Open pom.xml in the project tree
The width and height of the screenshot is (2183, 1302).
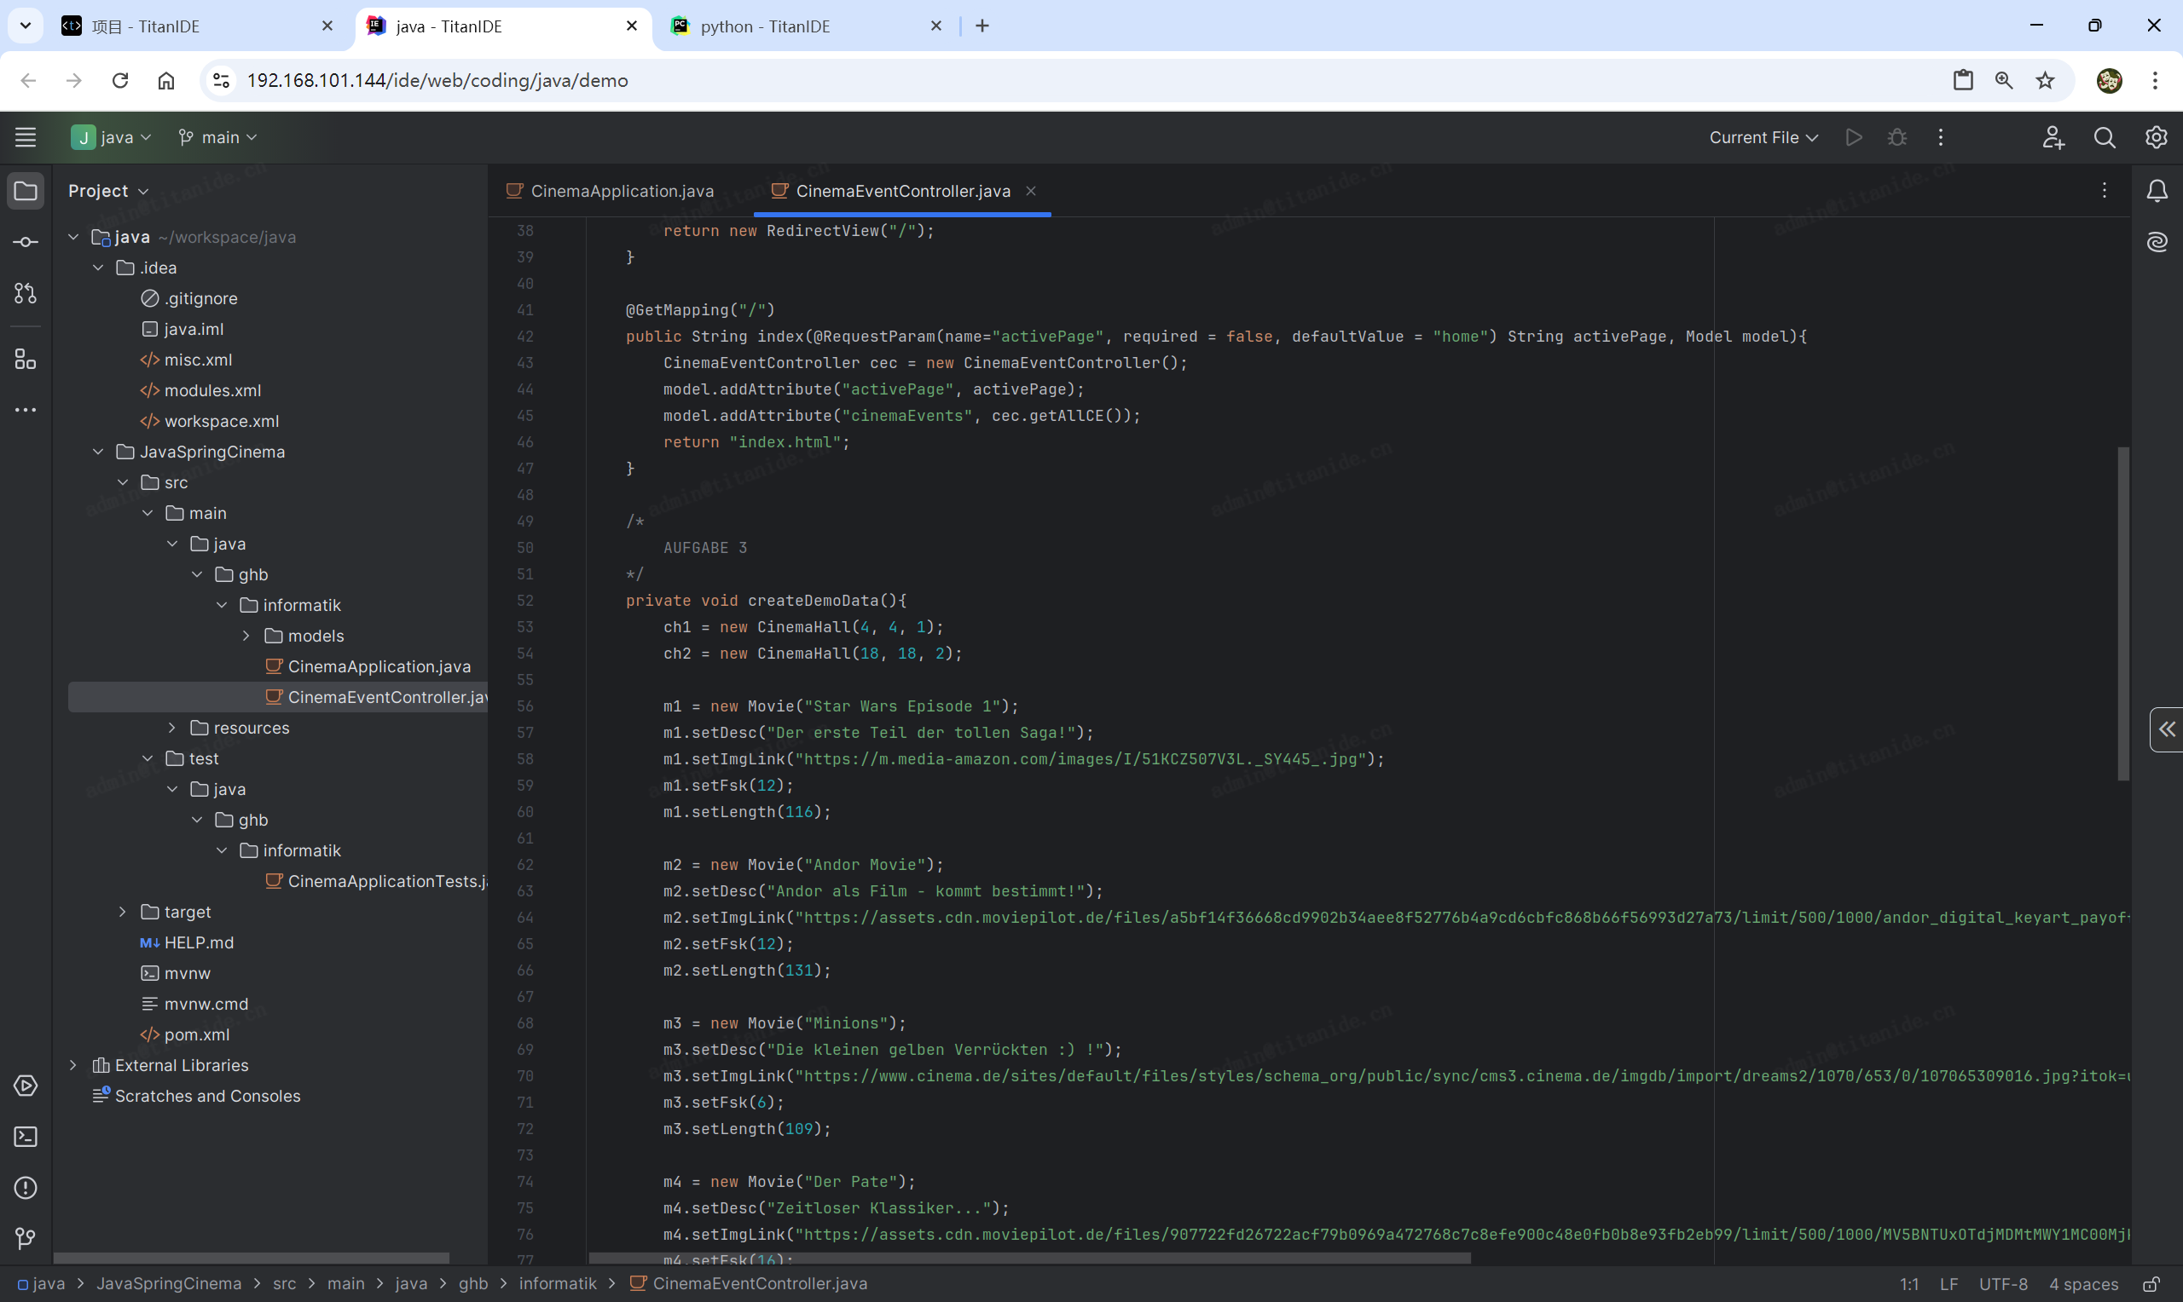point(197,1035)
